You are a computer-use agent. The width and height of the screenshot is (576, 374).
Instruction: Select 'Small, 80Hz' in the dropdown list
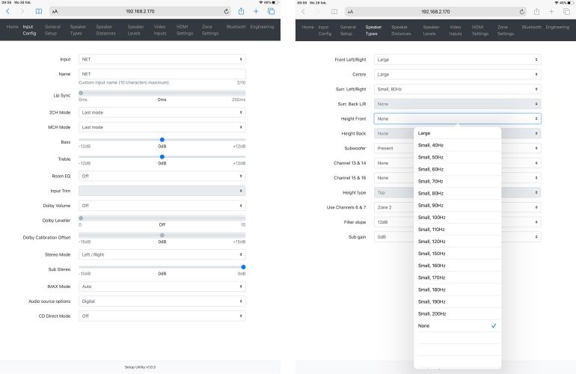point(431,193)
